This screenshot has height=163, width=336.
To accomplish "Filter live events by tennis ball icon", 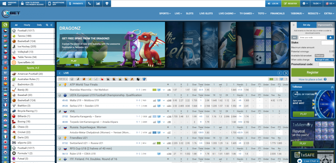I will [x=90, y=79].
